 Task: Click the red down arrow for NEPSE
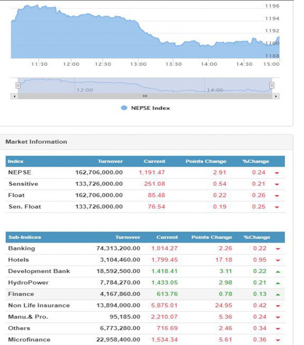click(x=277, y=173)
